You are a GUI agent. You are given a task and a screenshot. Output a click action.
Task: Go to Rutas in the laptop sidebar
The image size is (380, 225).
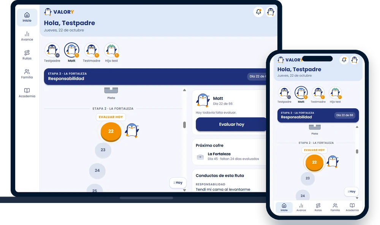pyautogui.click(x=27, y=55)
